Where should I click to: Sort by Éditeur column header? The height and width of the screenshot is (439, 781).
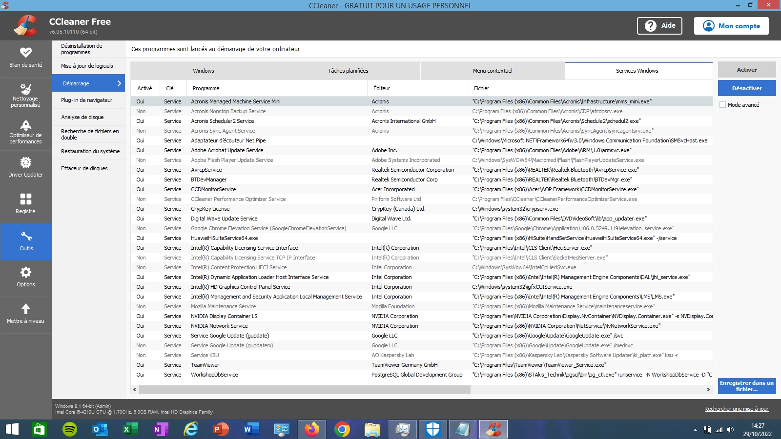coord(417,88)
